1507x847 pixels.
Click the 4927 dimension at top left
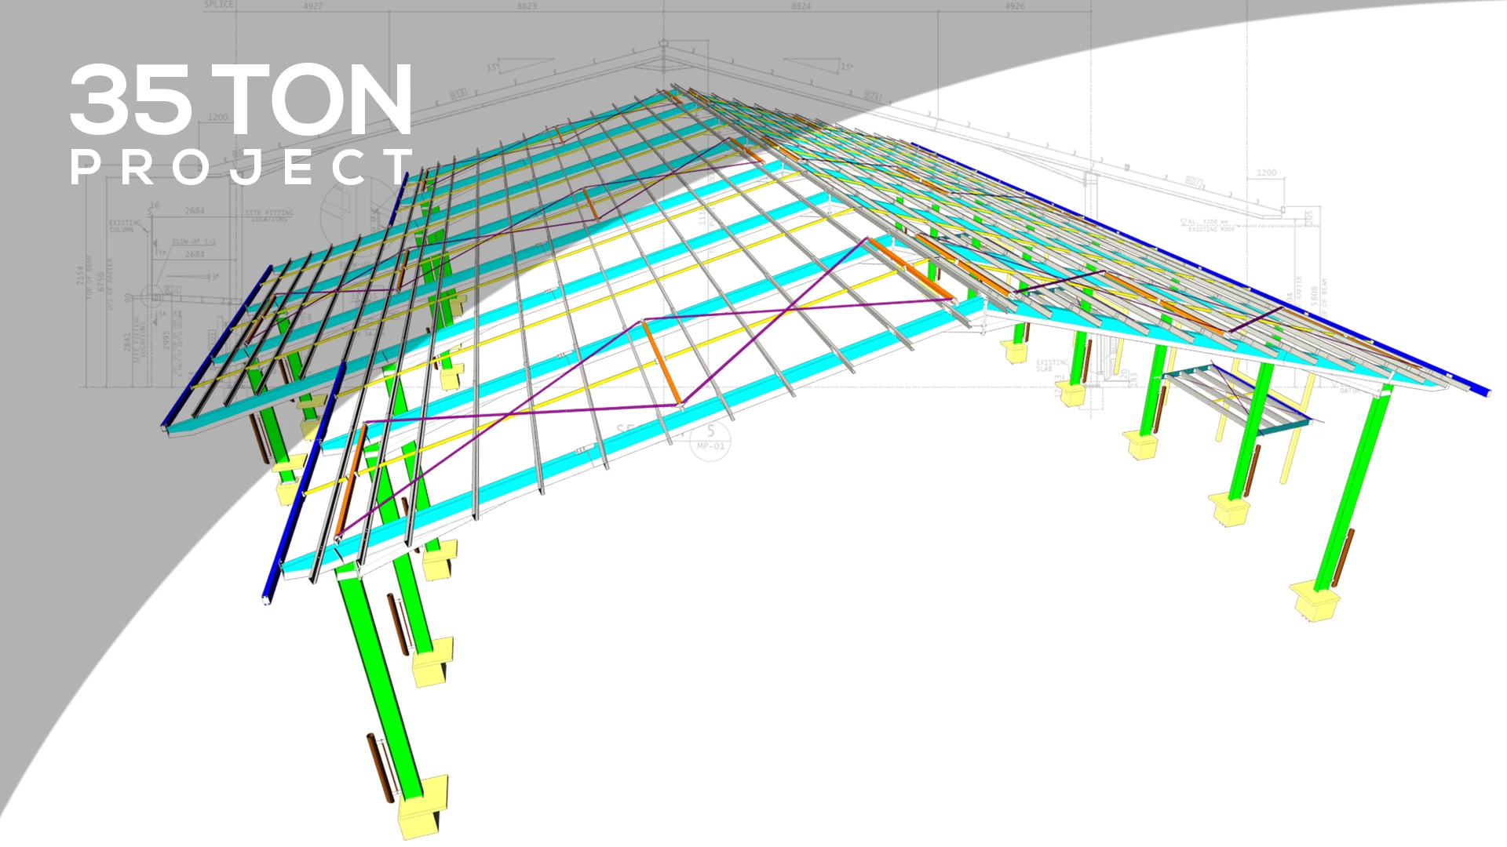click(x=312, y=6)
